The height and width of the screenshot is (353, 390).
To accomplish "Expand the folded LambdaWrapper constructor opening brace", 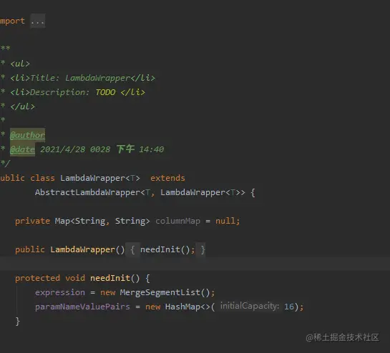I will [x=132, y=249].
